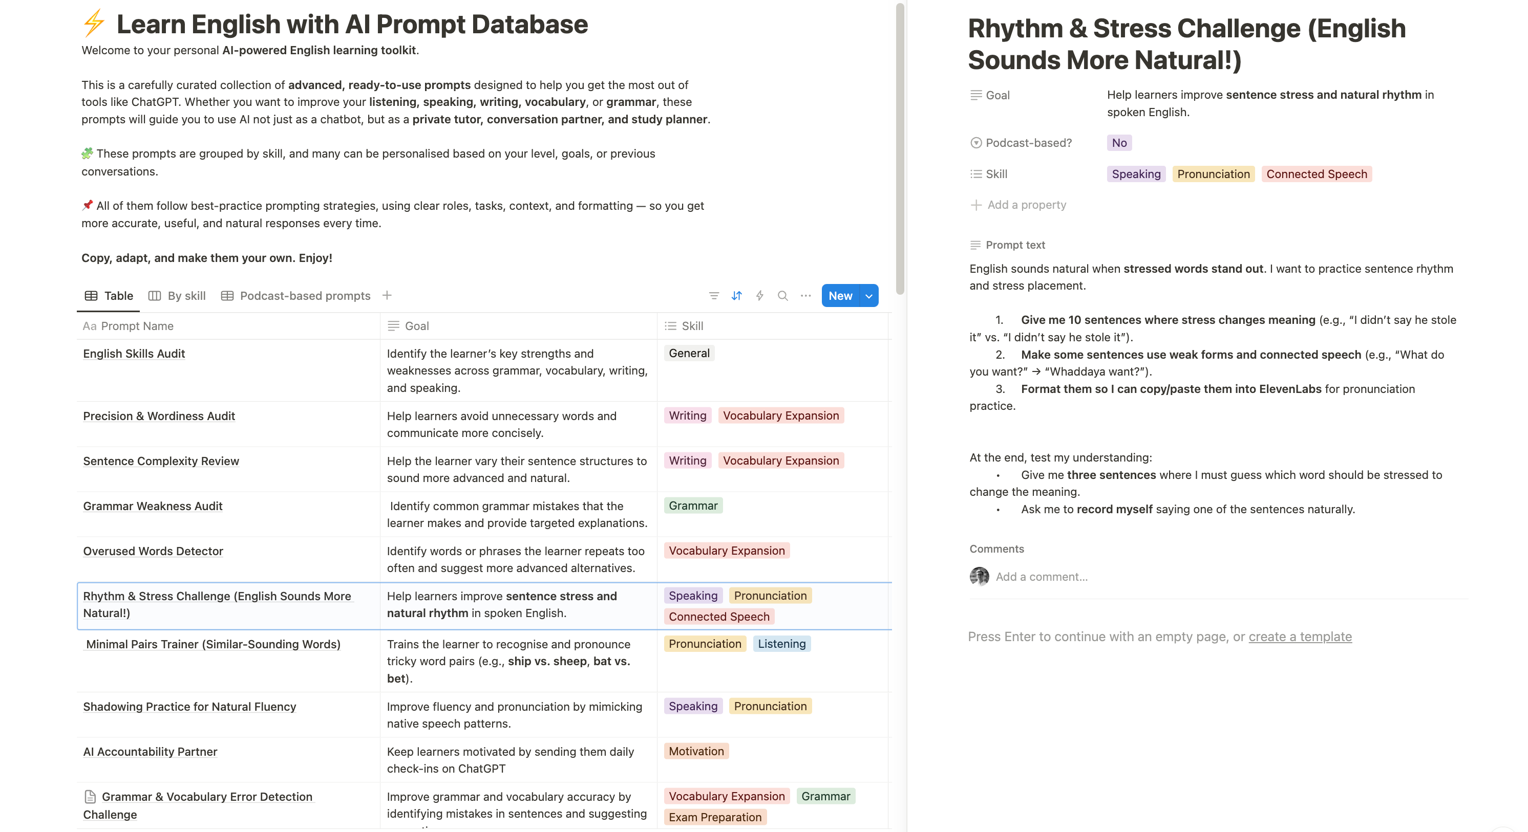Click Add a property

(1026, 205)
